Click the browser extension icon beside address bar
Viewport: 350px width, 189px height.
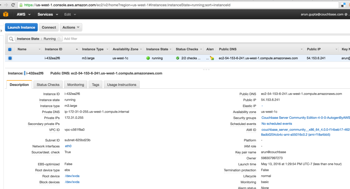pos(343,5)
